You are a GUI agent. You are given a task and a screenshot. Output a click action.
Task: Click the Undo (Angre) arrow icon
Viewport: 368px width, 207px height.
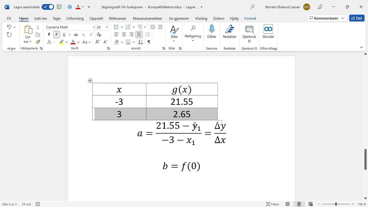[9, 27]
